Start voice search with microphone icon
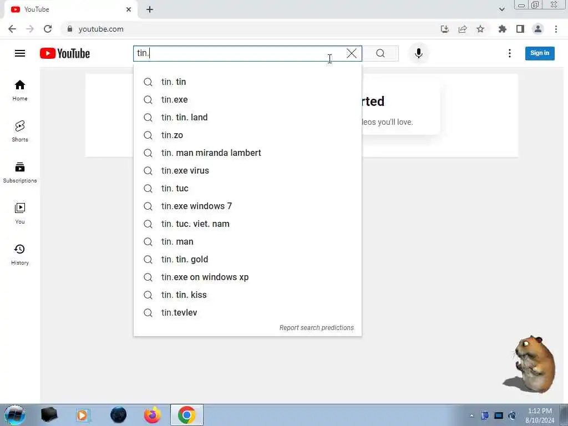This screenshot has width=568, height=426. [x=418, y=53]
